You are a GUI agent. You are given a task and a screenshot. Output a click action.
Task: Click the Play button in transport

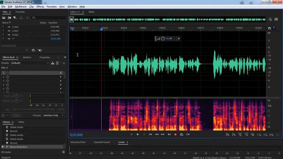[138, 134]
